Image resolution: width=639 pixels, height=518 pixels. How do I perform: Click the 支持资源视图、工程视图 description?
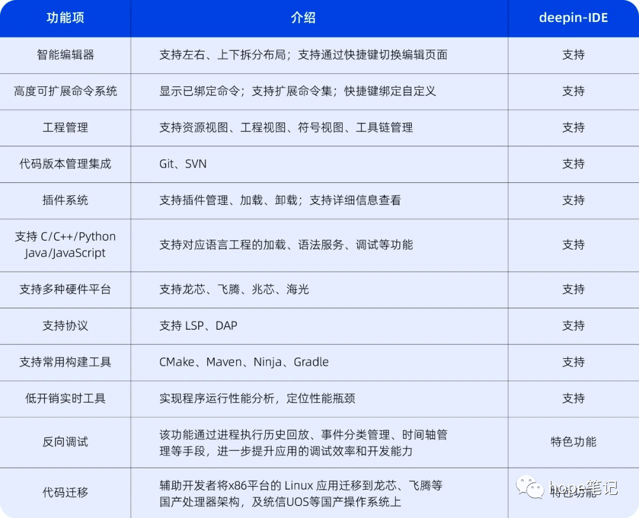pos(286,128)
